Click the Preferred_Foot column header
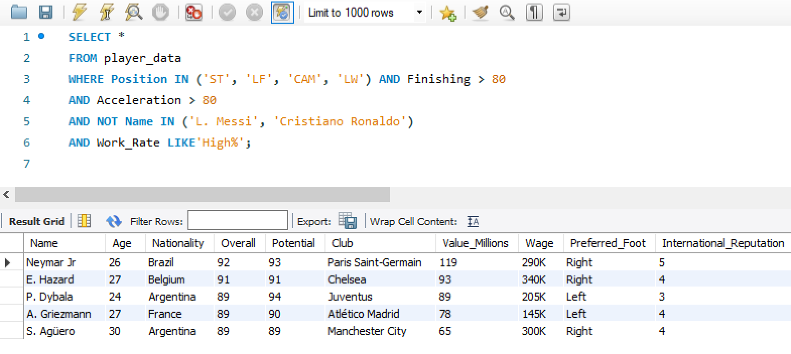The width and height of the screenshot is (791, 354). coord(609,243)
